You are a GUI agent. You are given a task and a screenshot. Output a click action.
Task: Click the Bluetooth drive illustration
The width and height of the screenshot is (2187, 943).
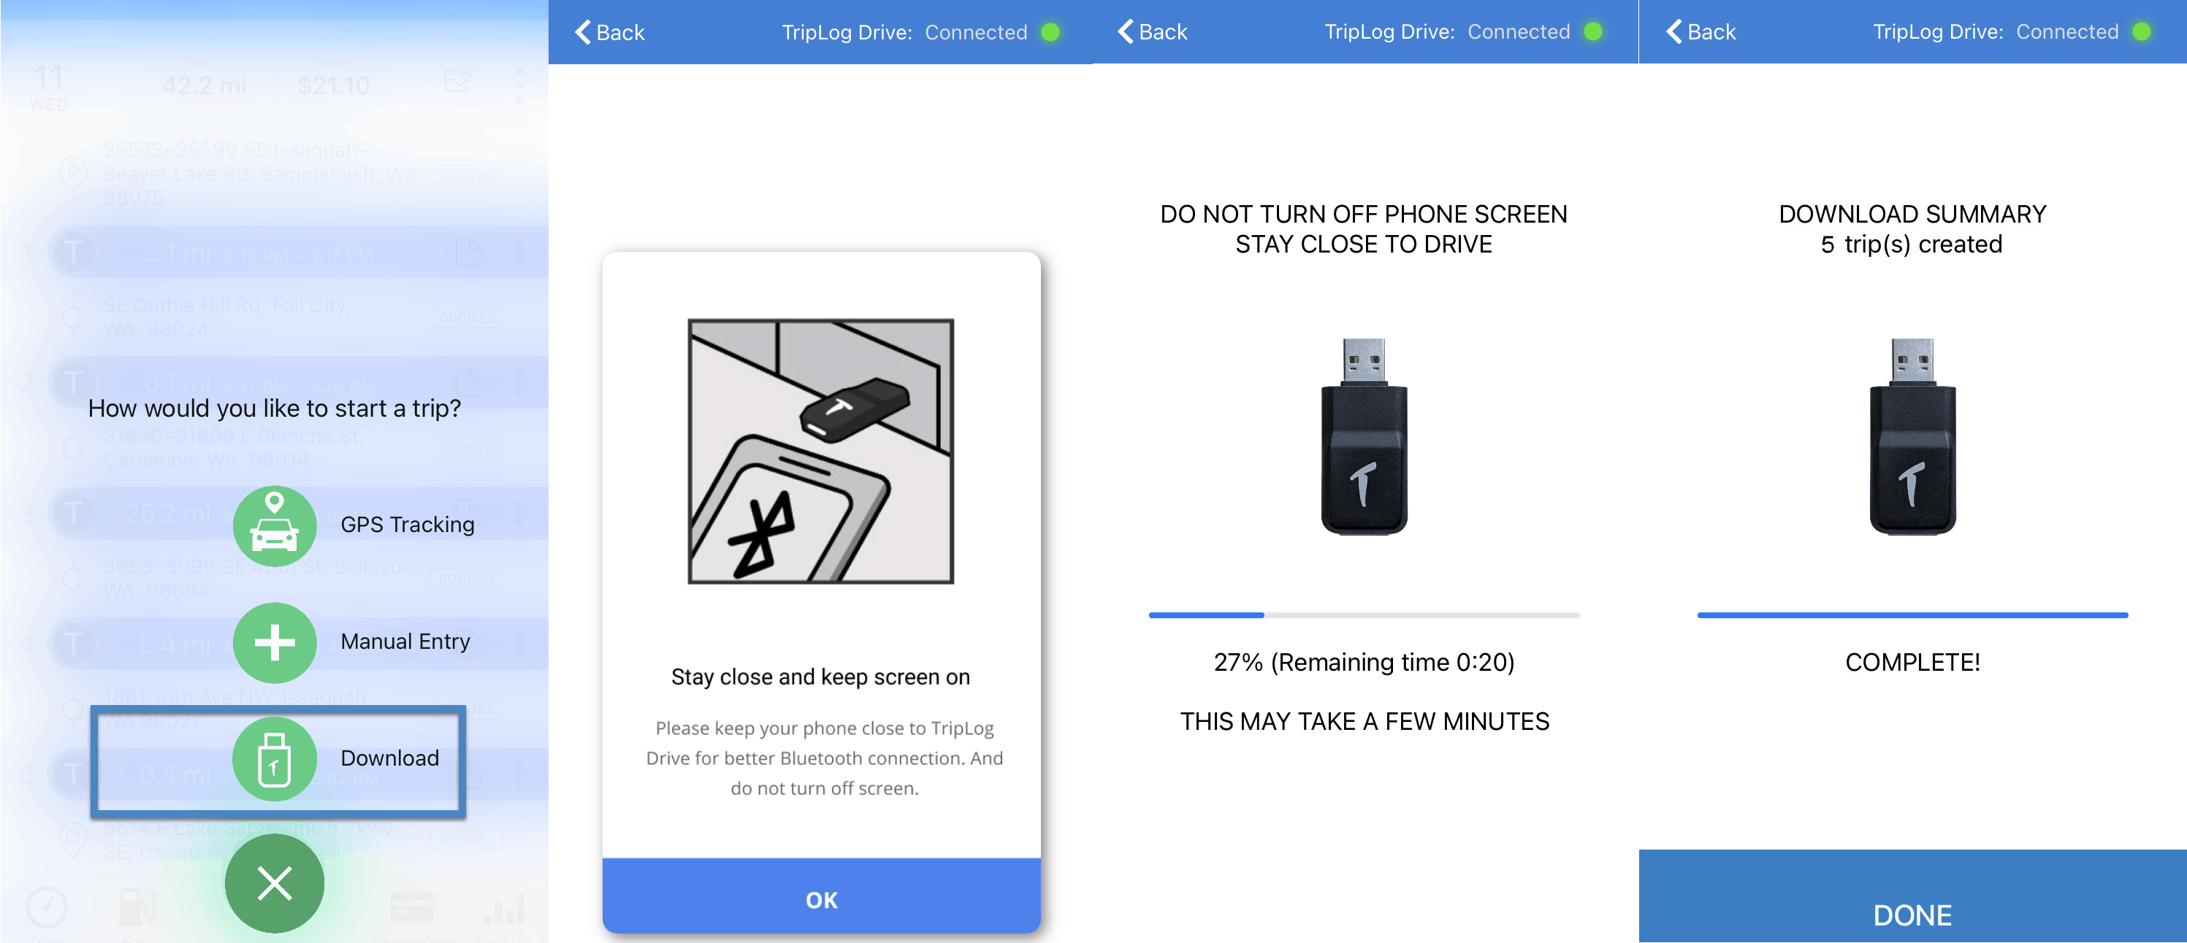pos(820,451)
